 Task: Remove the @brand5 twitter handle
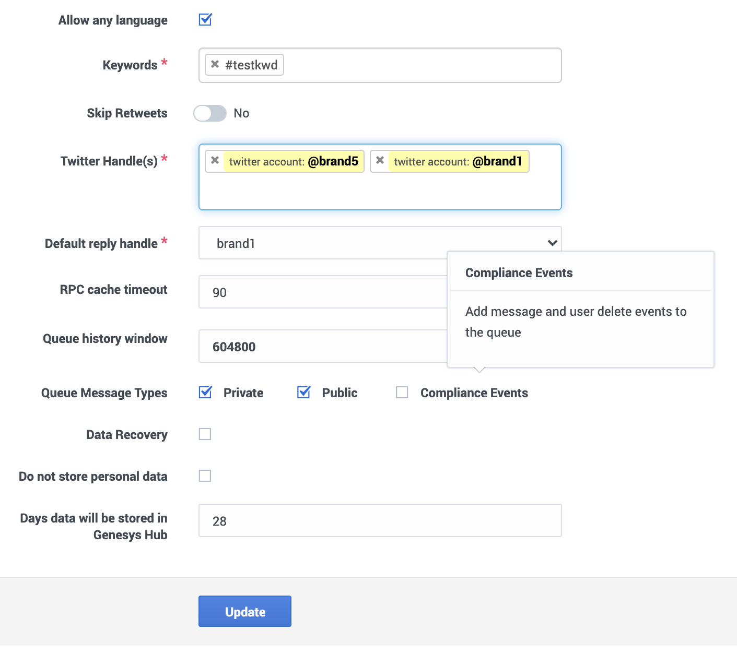(x=215, y=161)
